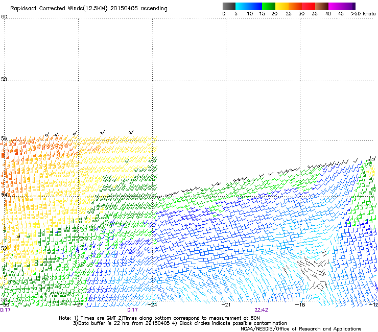Click the magenta-purple 40-50 knots legend segment

(342, 6)
